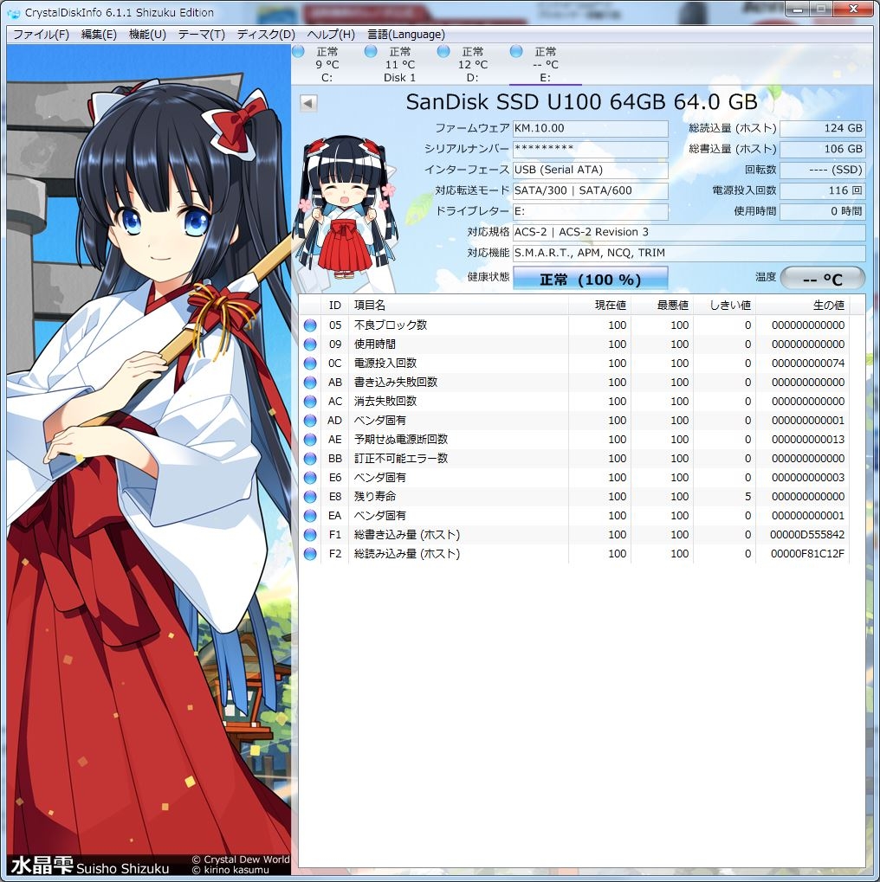Click status orb for 0C 電源投入回数

coord(310,364)
